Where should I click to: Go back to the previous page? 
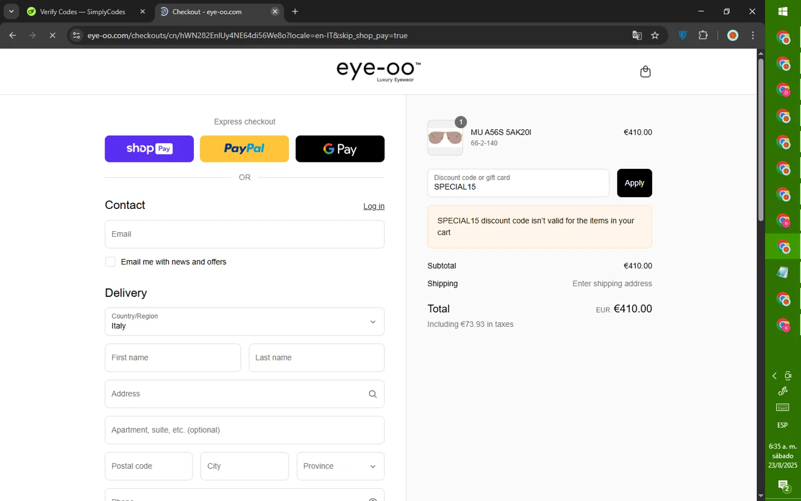coord(12,35)
